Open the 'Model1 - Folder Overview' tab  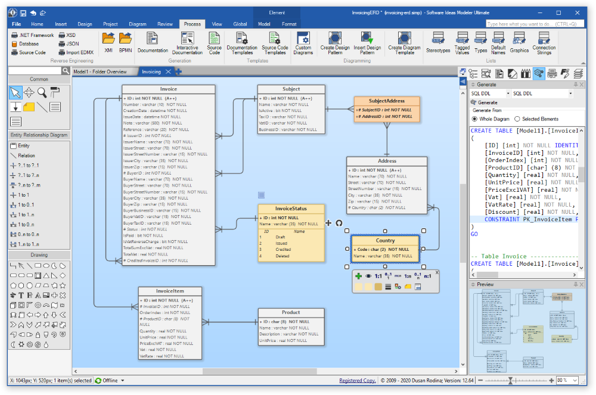(100, 71)
